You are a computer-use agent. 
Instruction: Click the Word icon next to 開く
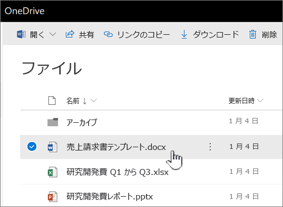[21, 34]
